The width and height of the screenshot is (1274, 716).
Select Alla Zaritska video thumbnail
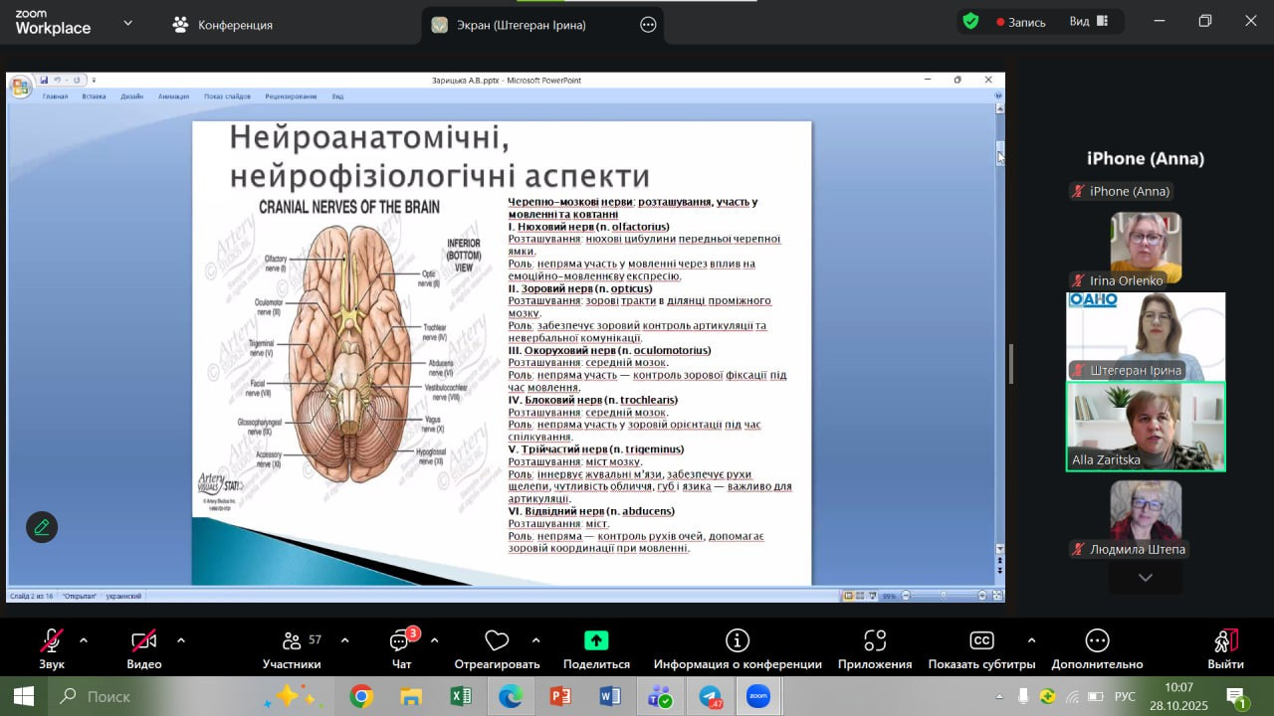pyautogui.click(x=1146, y=427)
